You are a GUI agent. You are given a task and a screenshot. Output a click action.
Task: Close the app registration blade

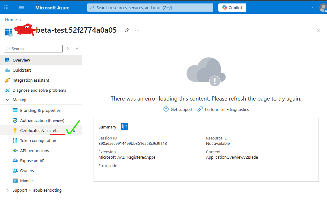tap(318, 30)
